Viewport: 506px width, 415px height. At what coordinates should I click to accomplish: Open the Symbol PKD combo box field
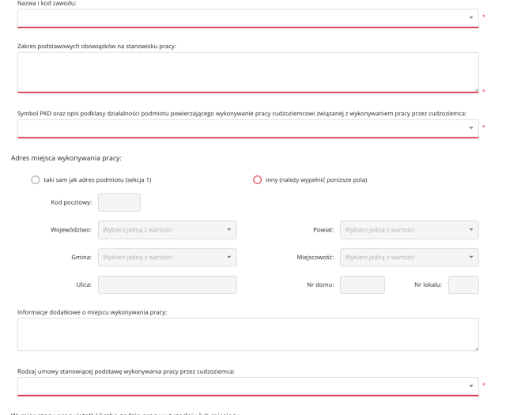point(237,127)
